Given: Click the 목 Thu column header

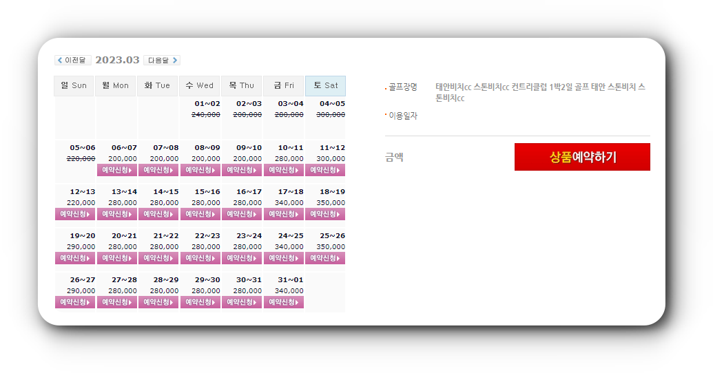Looking at the screenshot, I should coord(242,85).
